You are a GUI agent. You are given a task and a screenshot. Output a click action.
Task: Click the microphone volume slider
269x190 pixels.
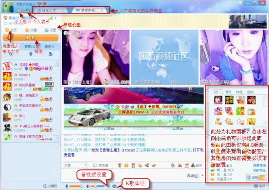(76, 186)
